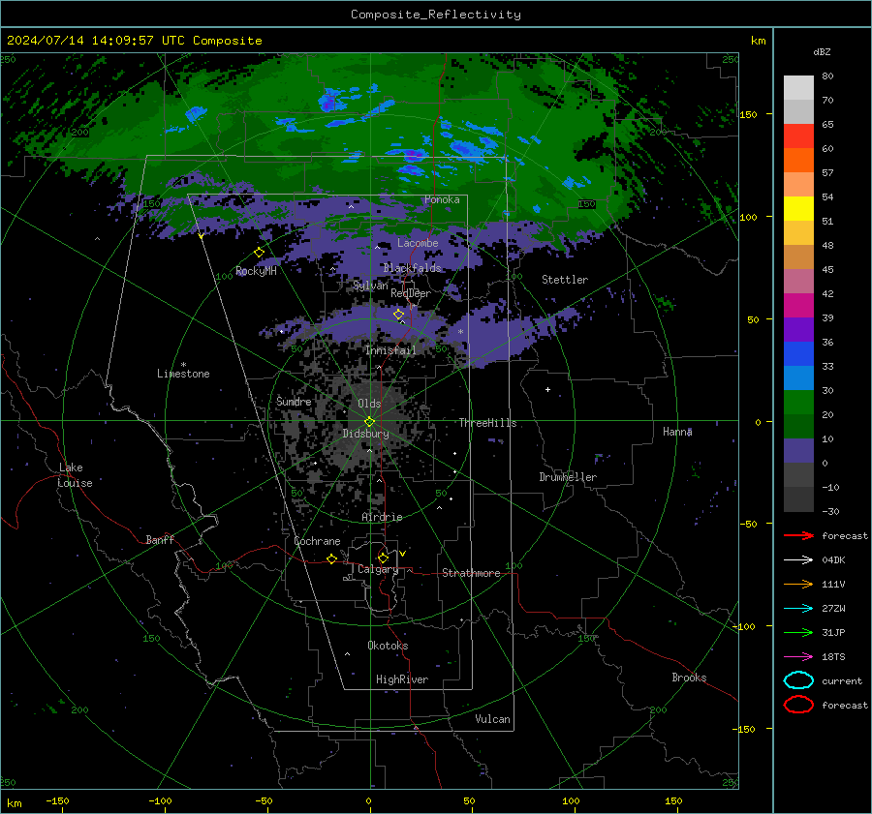Click the ThreeHills city label
The width and height of the screenshot is (872, 814).
(487, 423)
